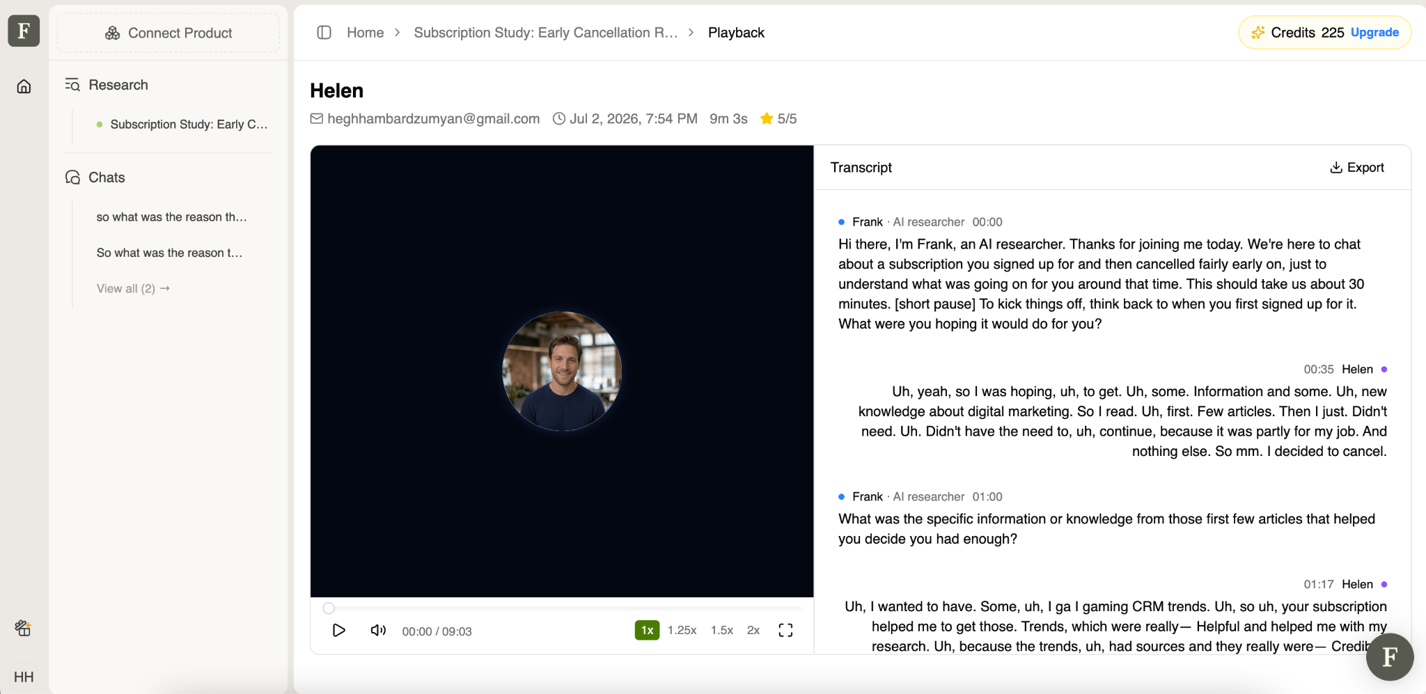
Task: Click View all (2) chats link
Action: [133, 288]
